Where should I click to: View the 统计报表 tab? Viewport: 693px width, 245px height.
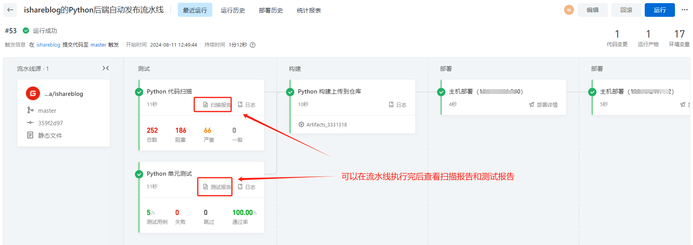[309, 10]
